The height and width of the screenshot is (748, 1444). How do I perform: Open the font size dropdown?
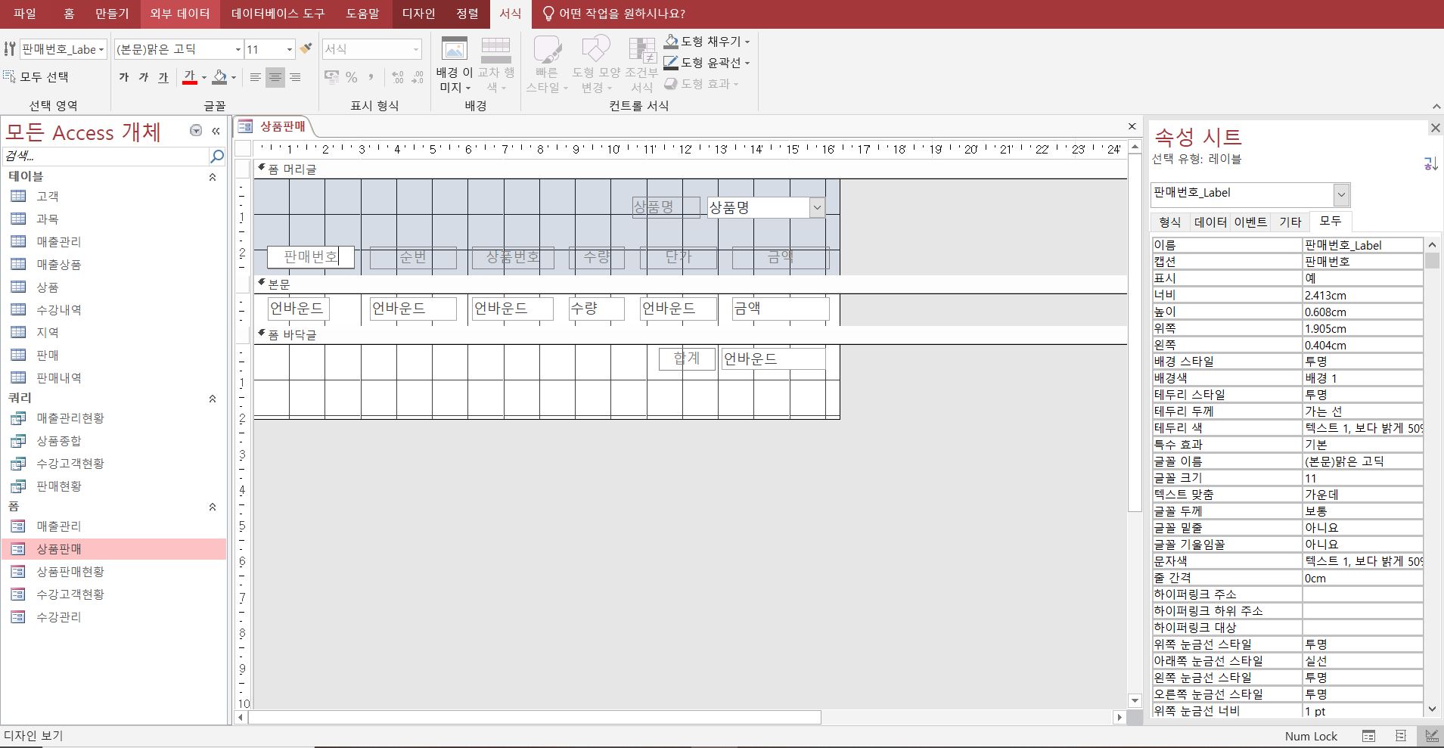289,50
